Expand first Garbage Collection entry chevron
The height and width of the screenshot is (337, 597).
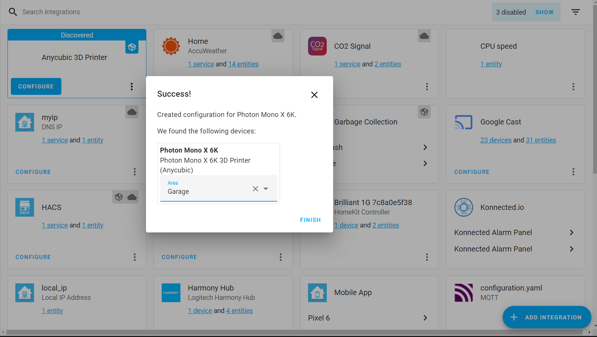tap(425, 147)
